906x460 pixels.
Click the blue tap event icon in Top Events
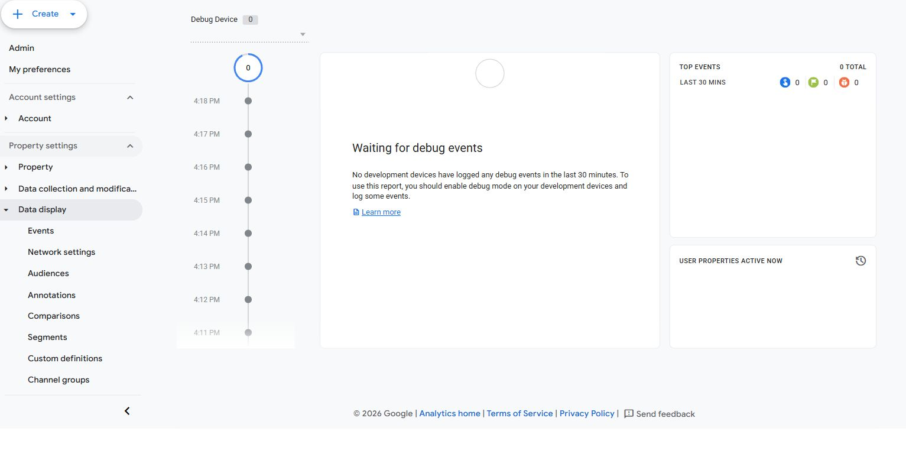click(785, 82)
